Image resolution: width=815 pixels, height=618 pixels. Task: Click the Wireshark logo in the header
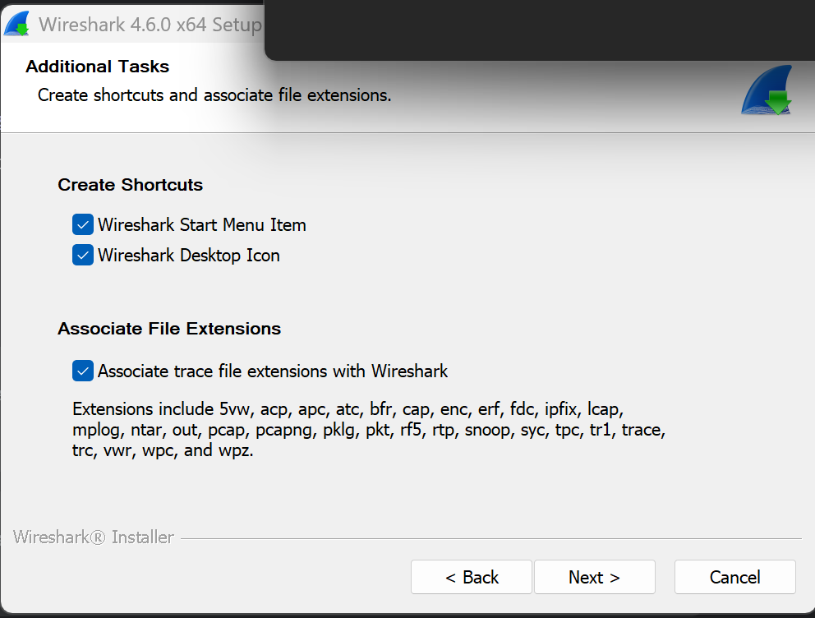(766, 90)
